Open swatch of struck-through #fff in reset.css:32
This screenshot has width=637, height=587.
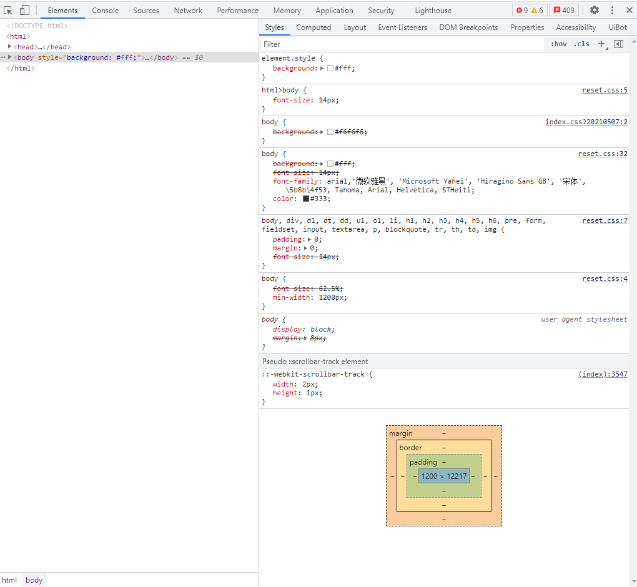pos(330,164)
